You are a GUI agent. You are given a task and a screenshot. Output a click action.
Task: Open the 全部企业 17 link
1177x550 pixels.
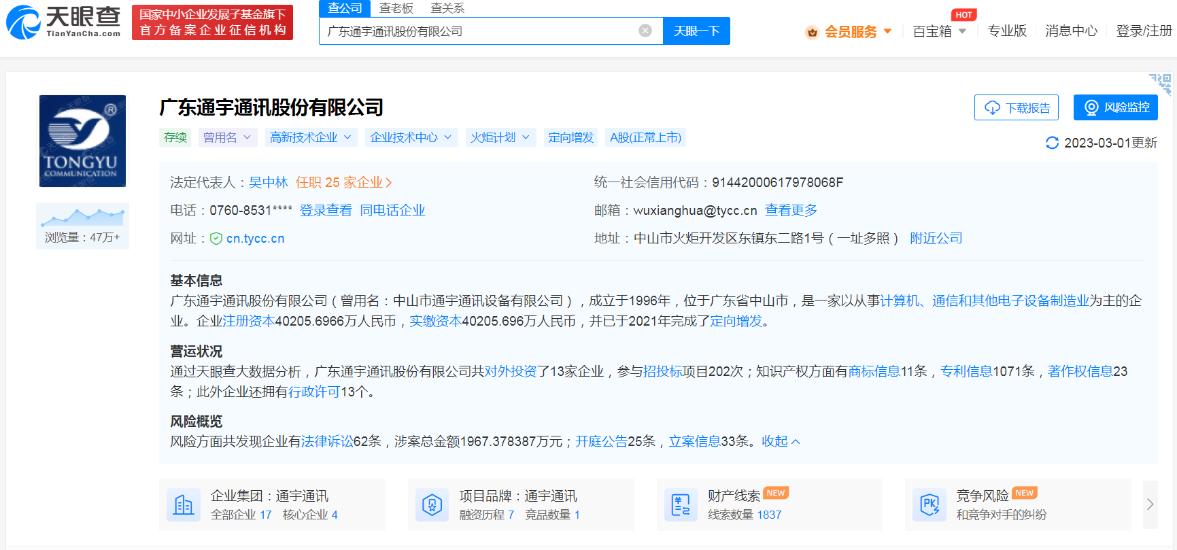pos(241,515)
